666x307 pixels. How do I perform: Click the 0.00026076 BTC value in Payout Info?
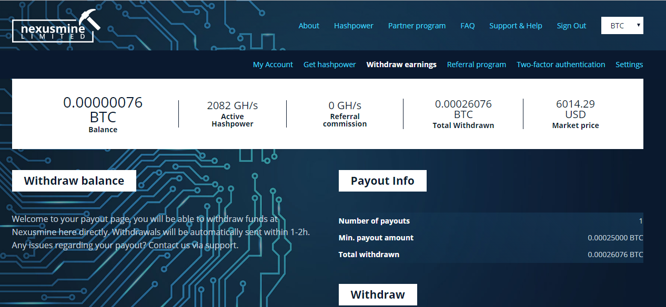click(x=615, y=255)
